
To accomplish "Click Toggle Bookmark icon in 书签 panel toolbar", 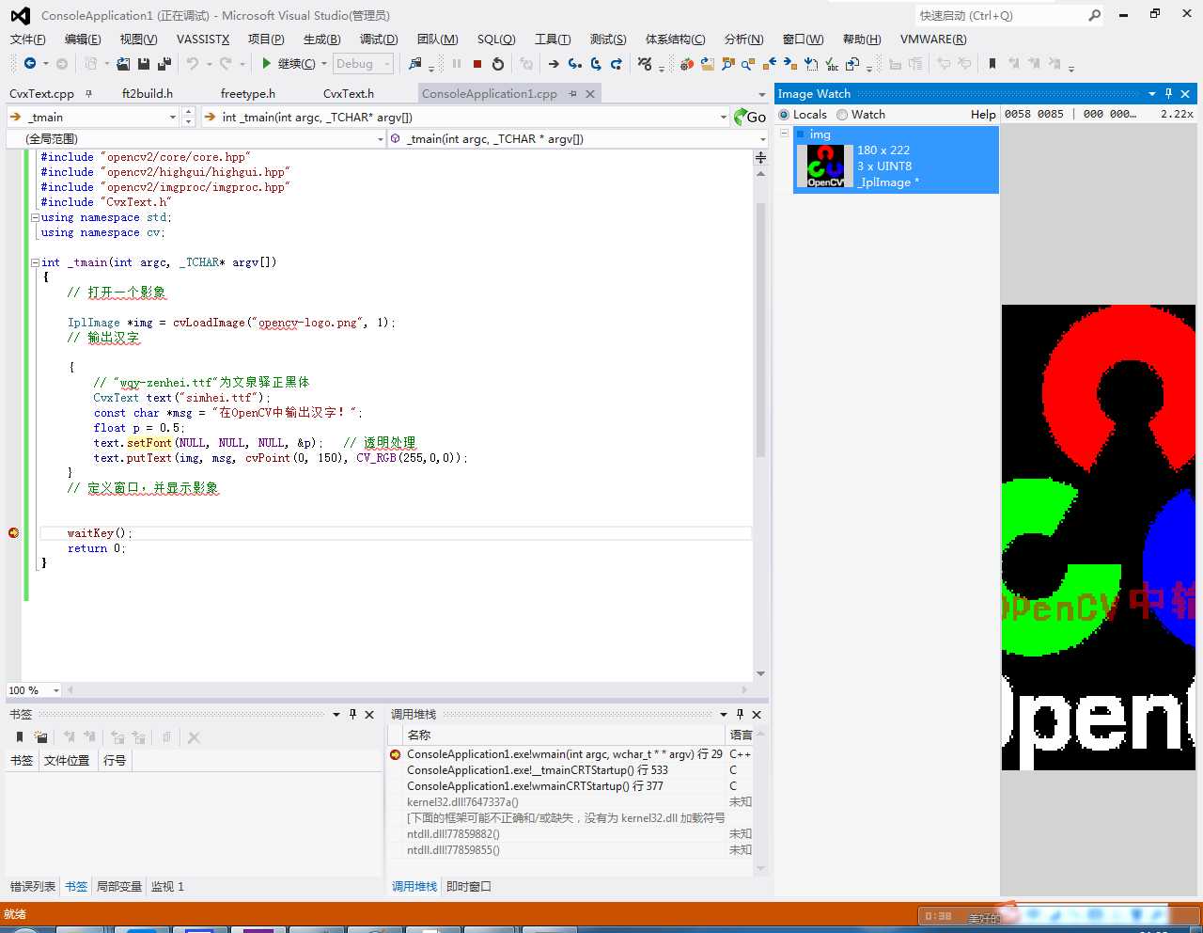I will [x=20, y=737].
